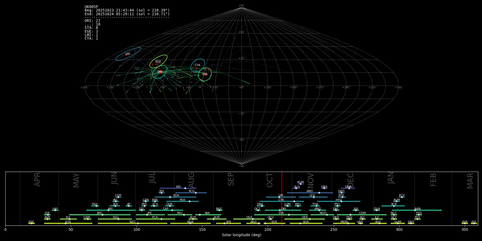This screenshot has width=482, height=241.
Task: Click the LEO shower label in timeline
Action: (x=312, y=195)
